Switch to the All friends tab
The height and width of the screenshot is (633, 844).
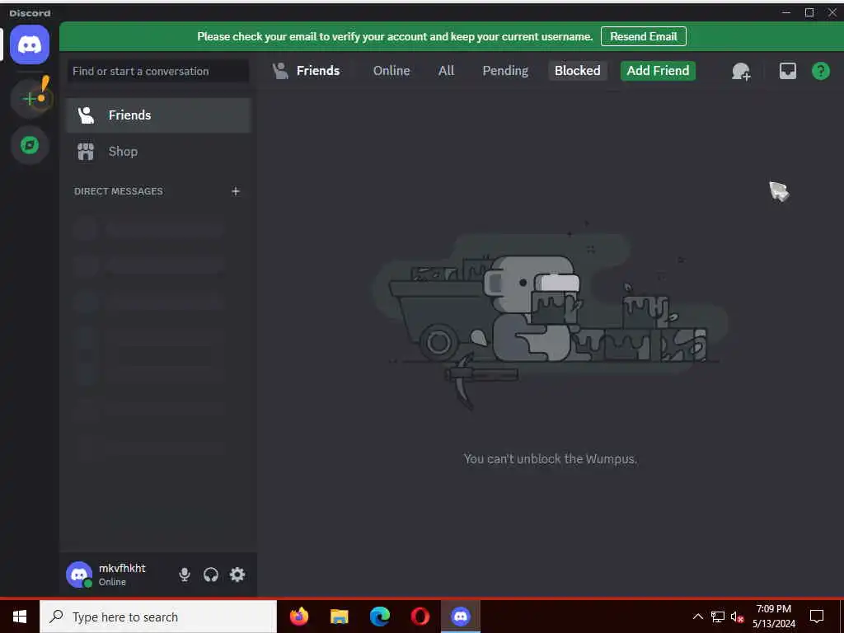coord(446,71)
